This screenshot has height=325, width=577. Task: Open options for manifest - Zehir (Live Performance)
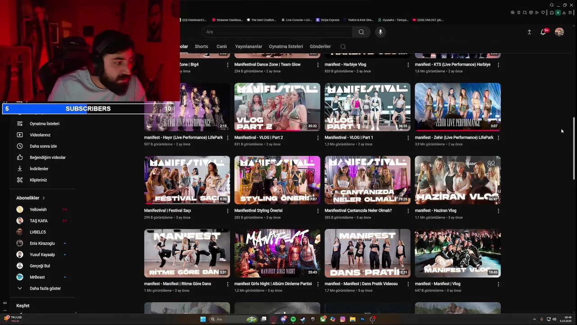[498, 138]
